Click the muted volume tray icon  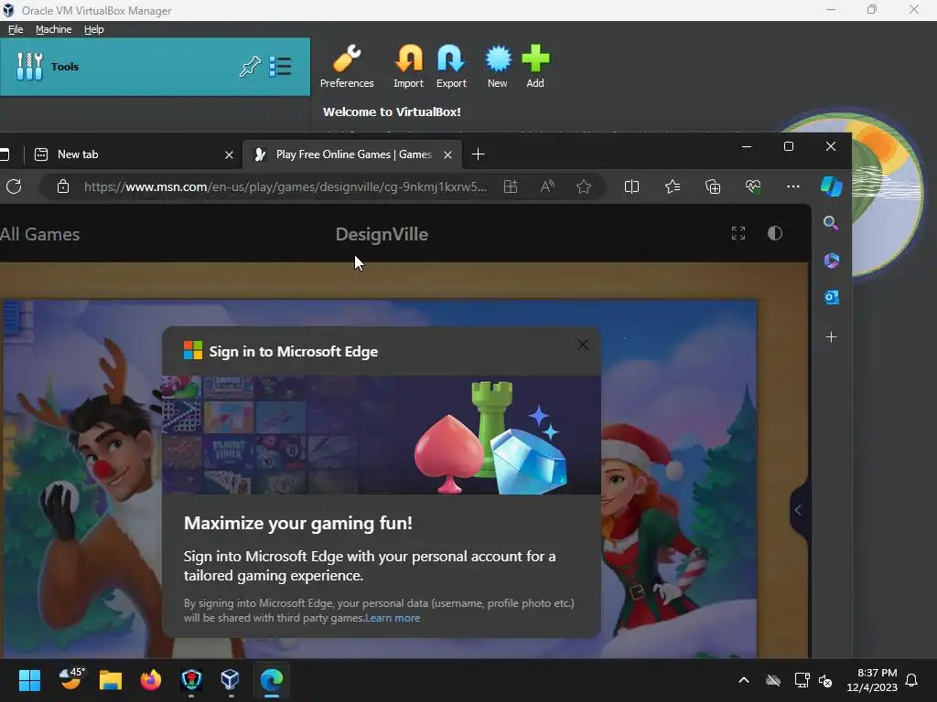click(x=825, y=680)
